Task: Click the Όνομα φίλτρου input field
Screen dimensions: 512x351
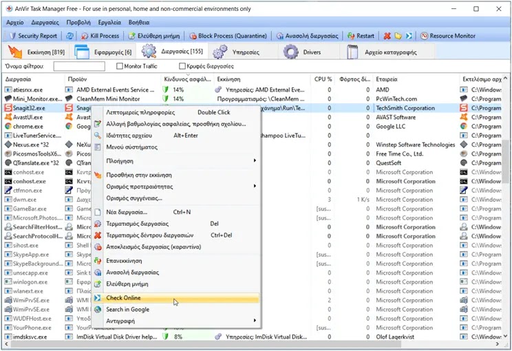Action: [79, 66]
